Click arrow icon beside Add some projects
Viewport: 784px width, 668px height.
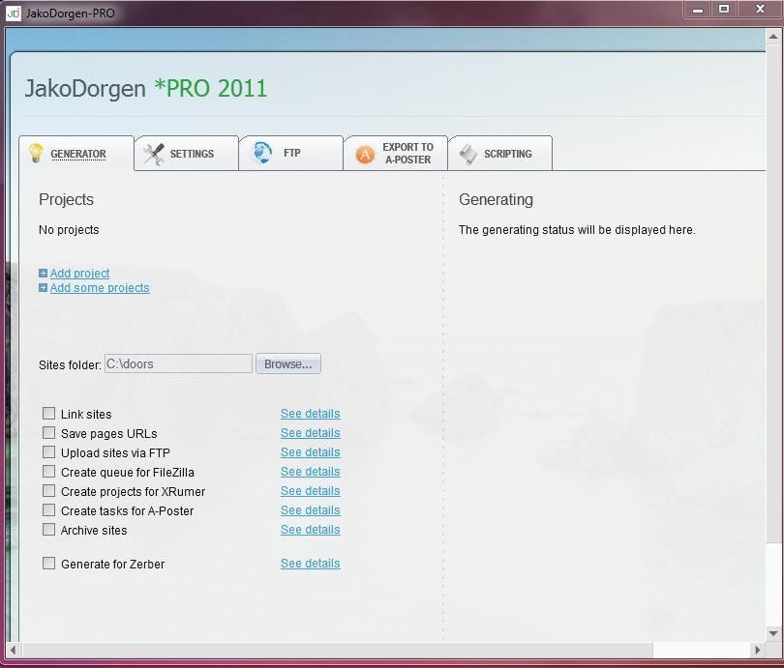pos(43,287)
